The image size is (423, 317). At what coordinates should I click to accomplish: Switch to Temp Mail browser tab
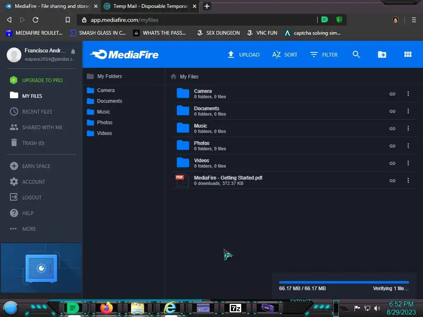[x=150, y=6]
